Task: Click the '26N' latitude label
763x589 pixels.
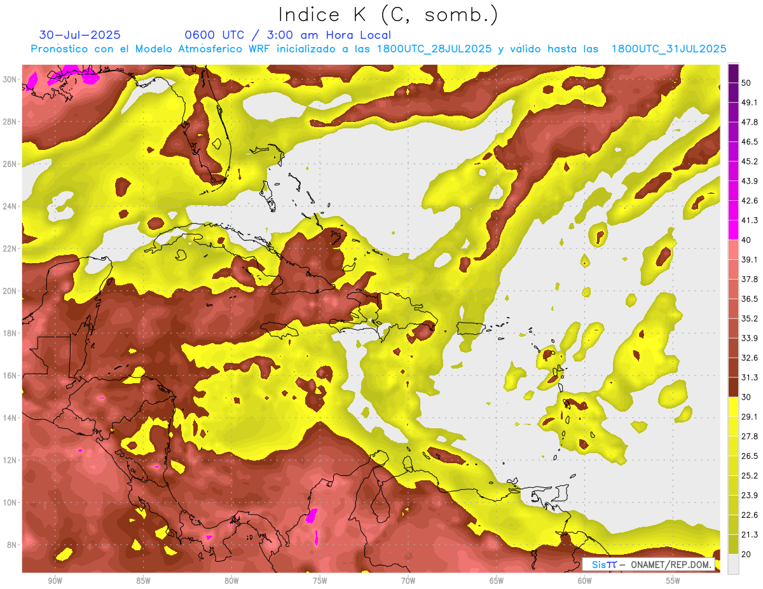Action: tap(11, 164)
